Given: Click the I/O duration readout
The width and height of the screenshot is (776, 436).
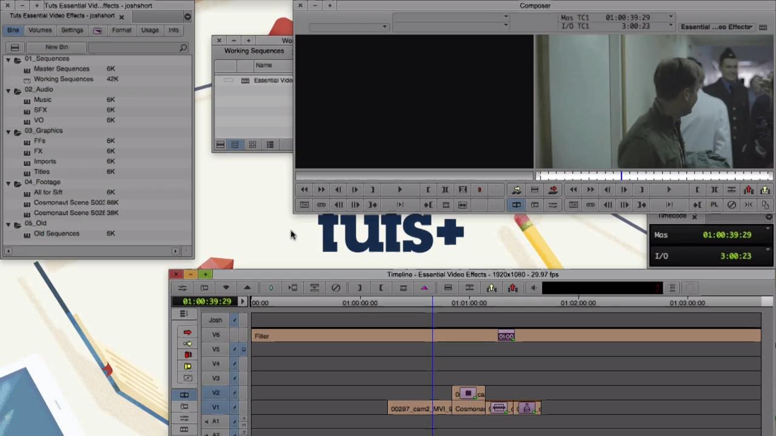Looking at the screenshot, I should [735, 256].
